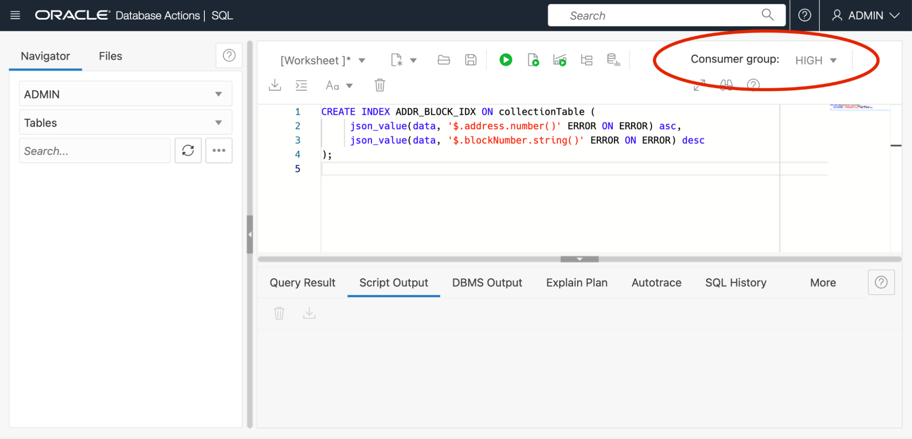This screenshot has height=439, width=912.
Task: Open the ADMIN schema dropdown in Navigator
Action: (125, 94)
